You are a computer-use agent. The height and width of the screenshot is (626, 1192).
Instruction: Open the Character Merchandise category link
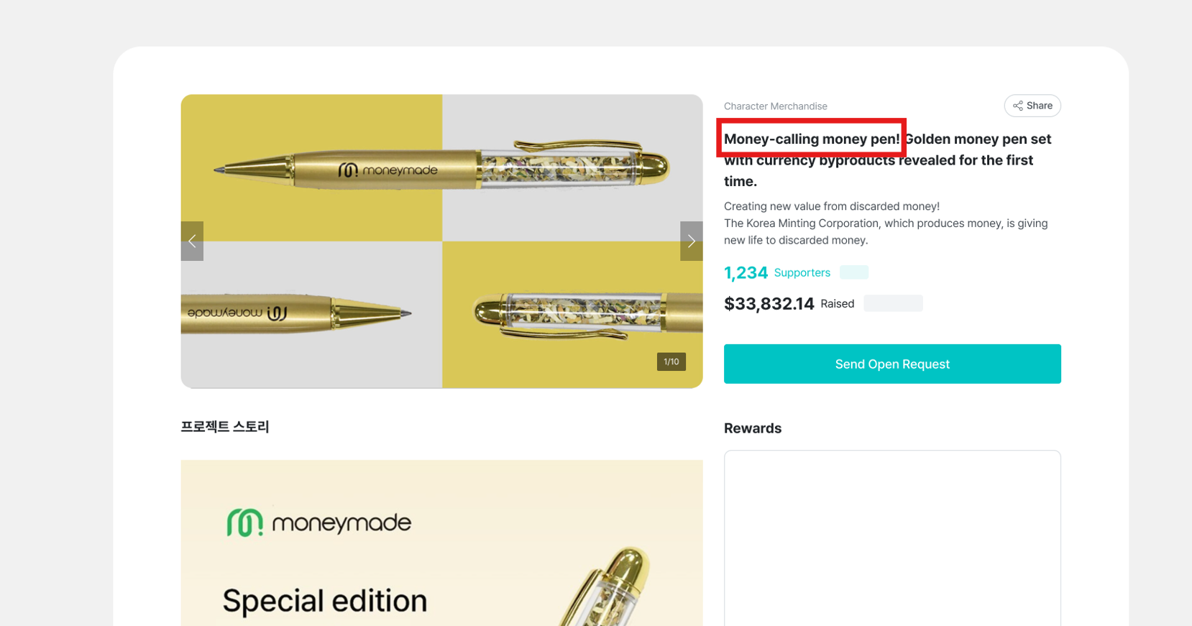[775, 106]
